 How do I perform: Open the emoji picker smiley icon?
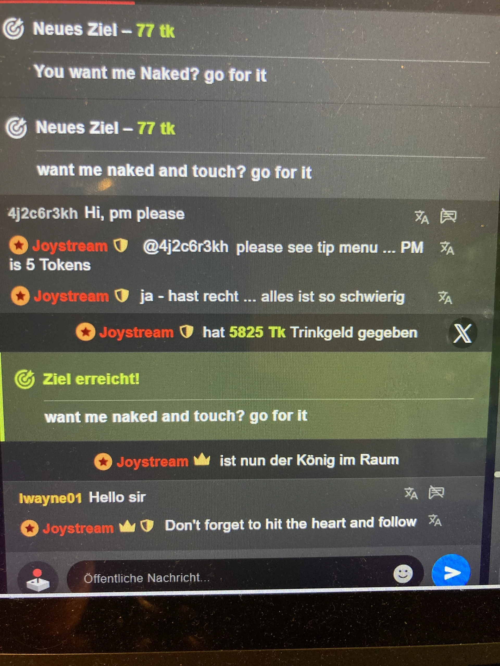(x=403, y=574)
